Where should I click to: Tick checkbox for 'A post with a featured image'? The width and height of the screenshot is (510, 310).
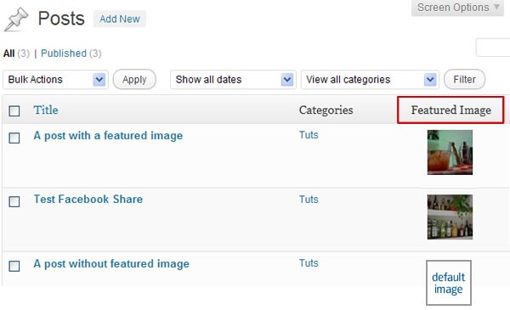(x=14, y=138)
